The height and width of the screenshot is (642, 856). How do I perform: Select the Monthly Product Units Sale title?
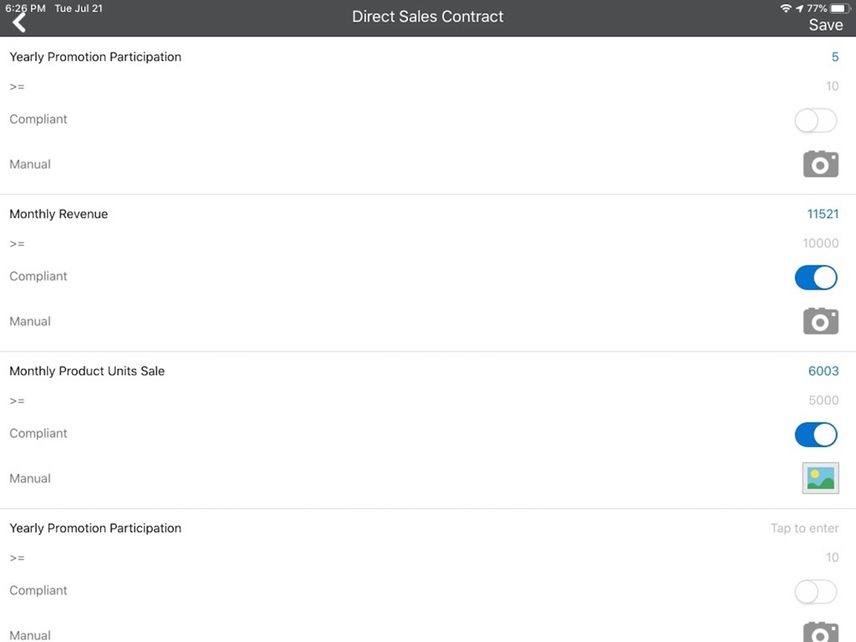[86, 372]
